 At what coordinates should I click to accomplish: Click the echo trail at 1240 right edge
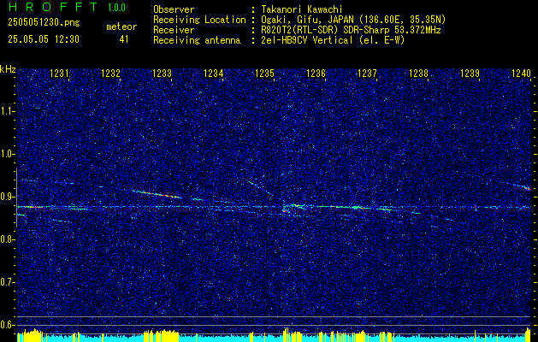pos(526,187)
